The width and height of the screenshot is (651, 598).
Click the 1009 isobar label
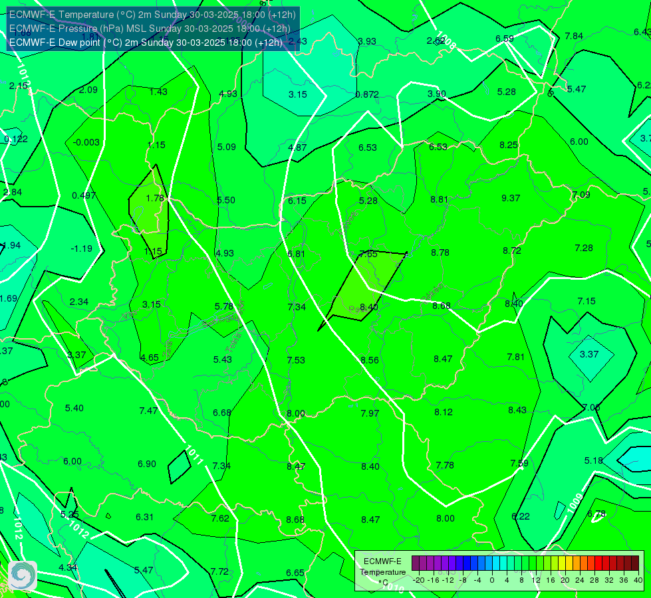(575, 502)
